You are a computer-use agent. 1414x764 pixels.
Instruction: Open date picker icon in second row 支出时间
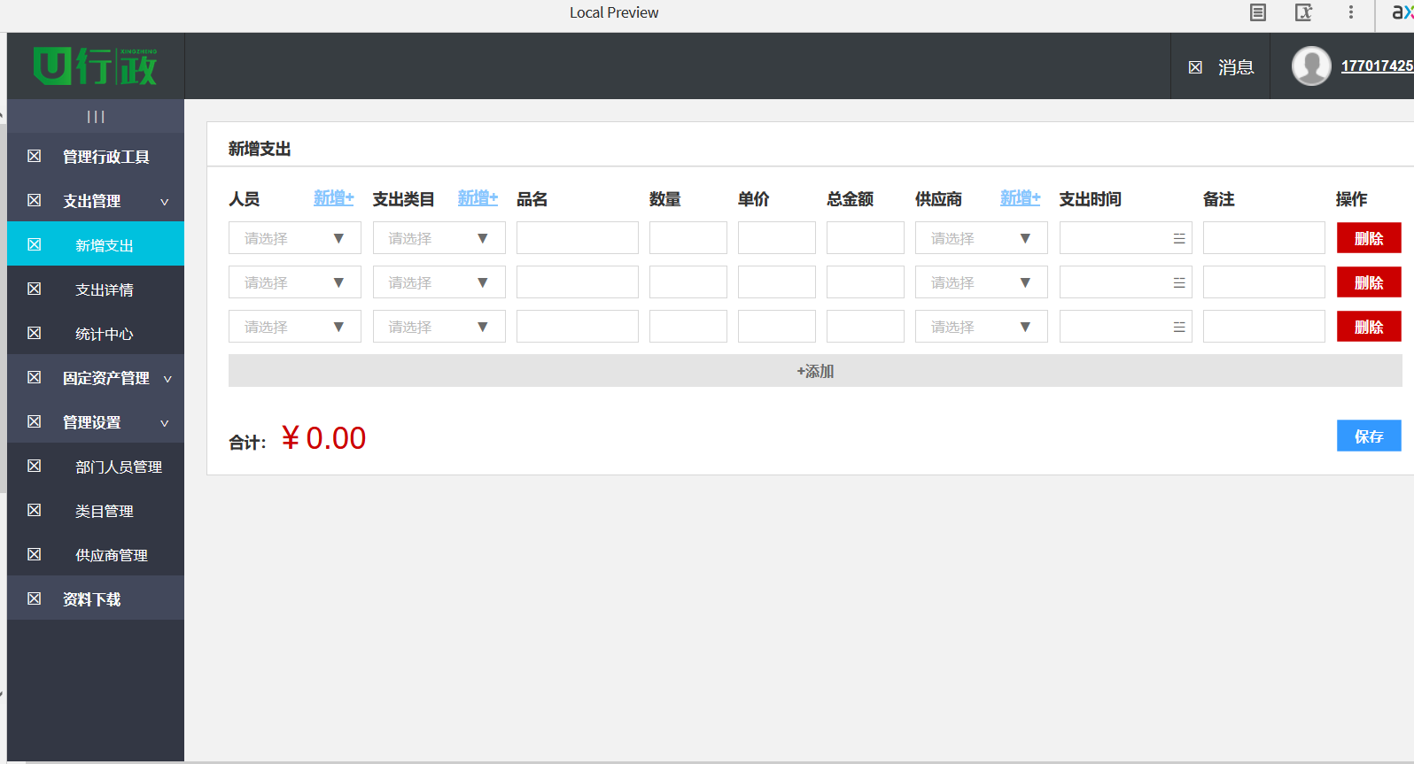1179,282
